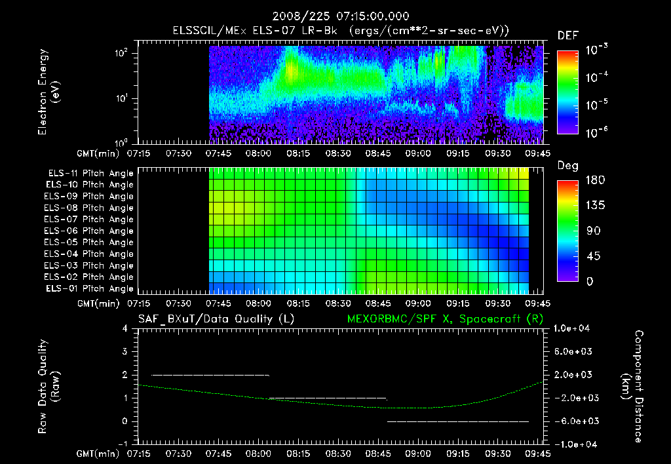The height and width of the screenshot is (464, 671).
Task: Click the 10^-4 tick on DEF colorbar
Action: [x=597, y=77]
